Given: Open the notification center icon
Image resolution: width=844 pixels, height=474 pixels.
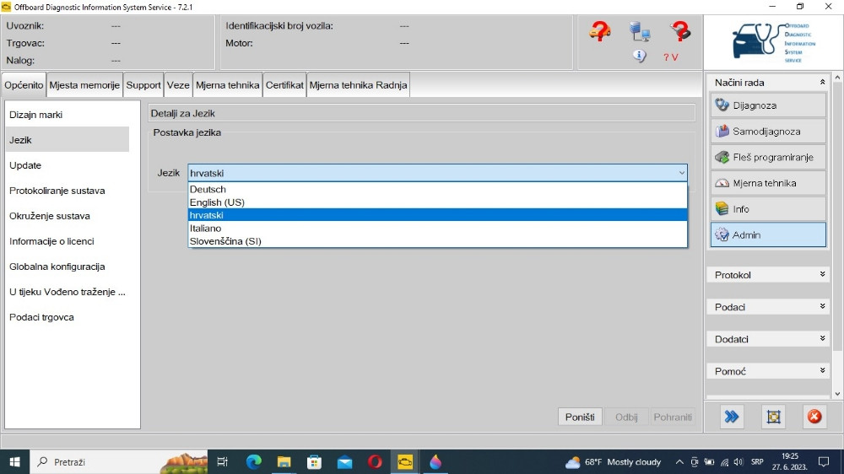Looking at the screenshot, I should coord(824,462).
